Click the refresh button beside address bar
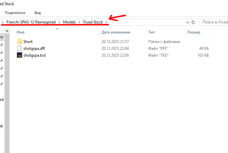Screen dimensions: 228x153 click(x=193, y=22)
